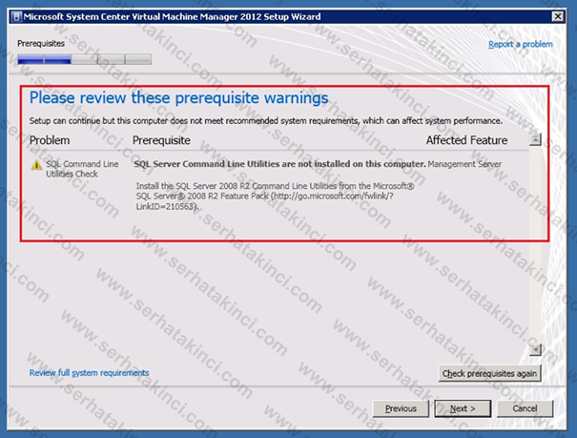Cancel the setup wizard
This screenshot has width=577, height=438.
tap(525, 408)
